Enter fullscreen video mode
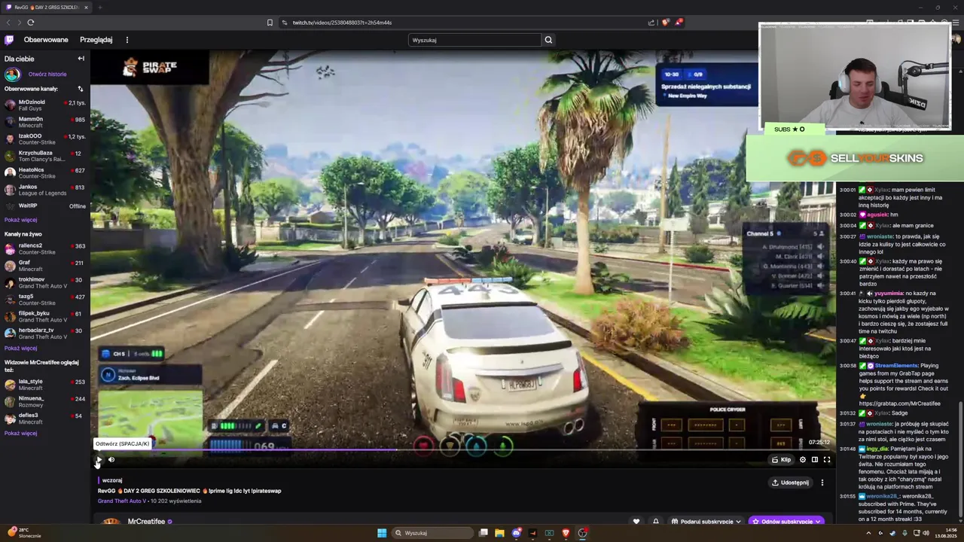 click(x=826, y=459)
